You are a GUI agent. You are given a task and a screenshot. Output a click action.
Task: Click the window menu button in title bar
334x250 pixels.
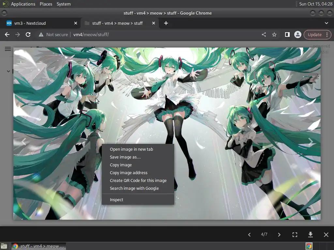point(4,13)
